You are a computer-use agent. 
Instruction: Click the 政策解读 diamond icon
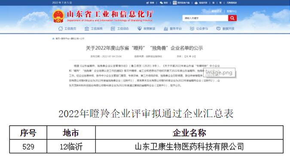(140, 29)
